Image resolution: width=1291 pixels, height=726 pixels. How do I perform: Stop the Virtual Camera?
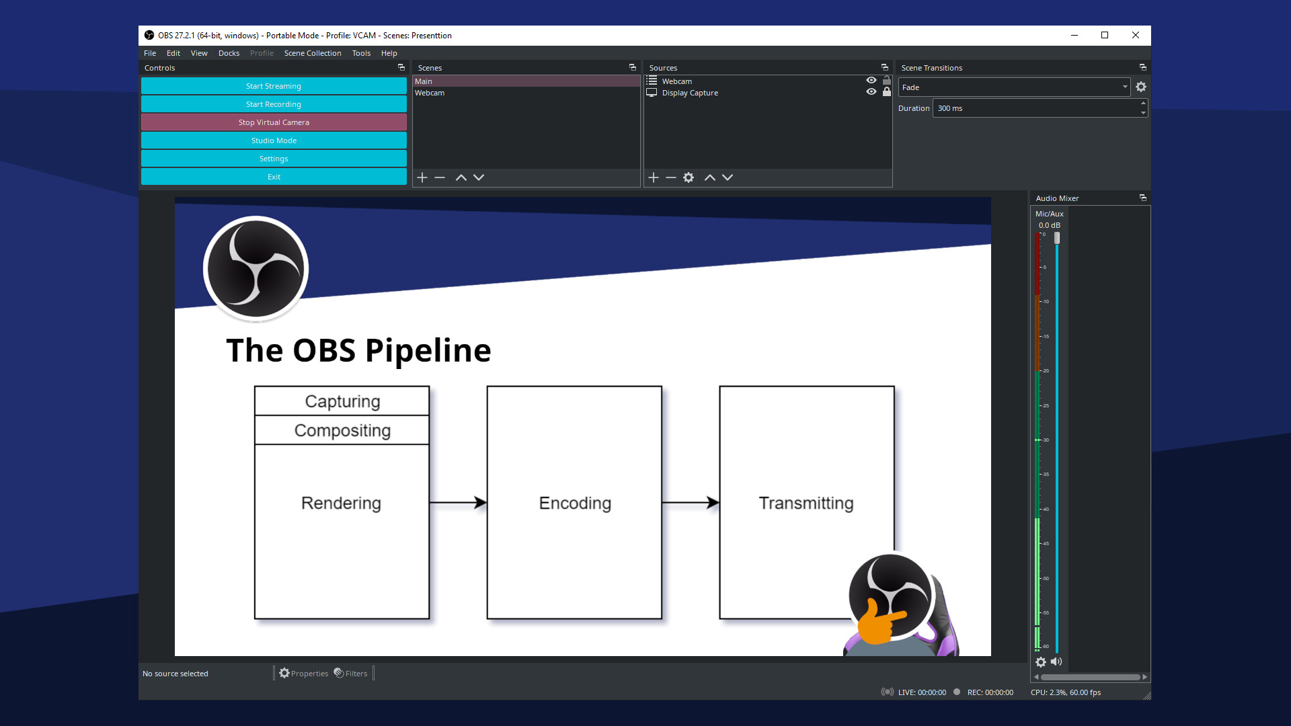pos(273,122)
